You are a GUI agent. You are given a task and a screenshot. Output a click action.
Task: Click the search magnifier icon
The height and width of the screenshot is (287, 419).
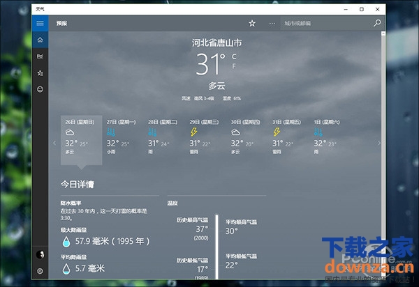[377, 23]
